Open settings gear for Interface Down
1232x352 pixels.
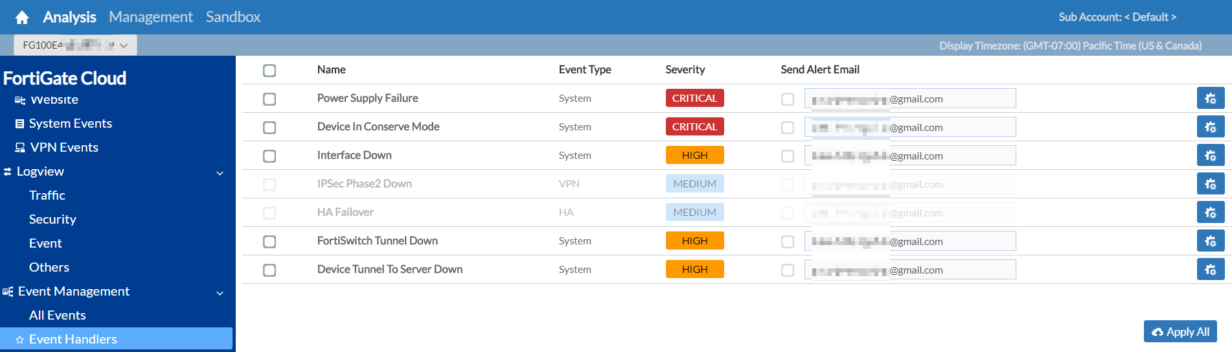point(1211,156)
